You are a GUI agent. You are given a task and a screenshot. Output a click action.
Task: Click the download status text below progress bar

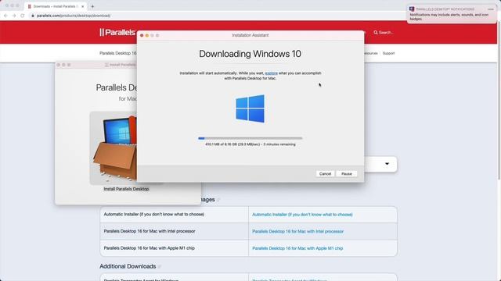(x=250, y=144)
